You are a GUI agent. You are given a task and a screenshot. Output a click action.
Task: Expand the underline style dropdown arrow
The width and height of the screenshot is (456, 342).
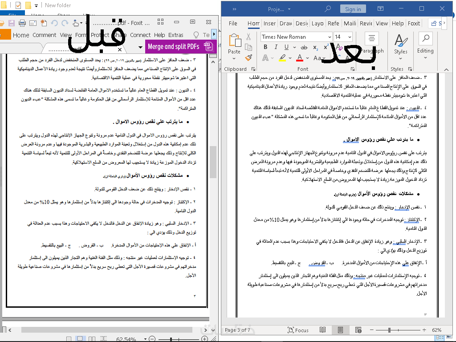point(294,47)
